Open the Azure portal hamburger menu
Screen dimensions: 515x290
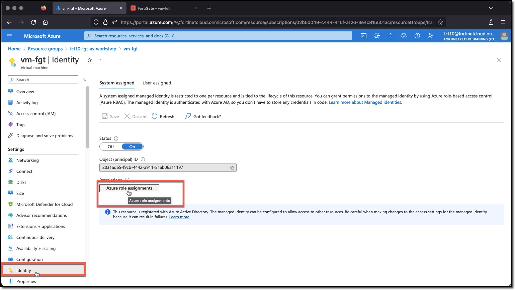(x=9, y=36)
